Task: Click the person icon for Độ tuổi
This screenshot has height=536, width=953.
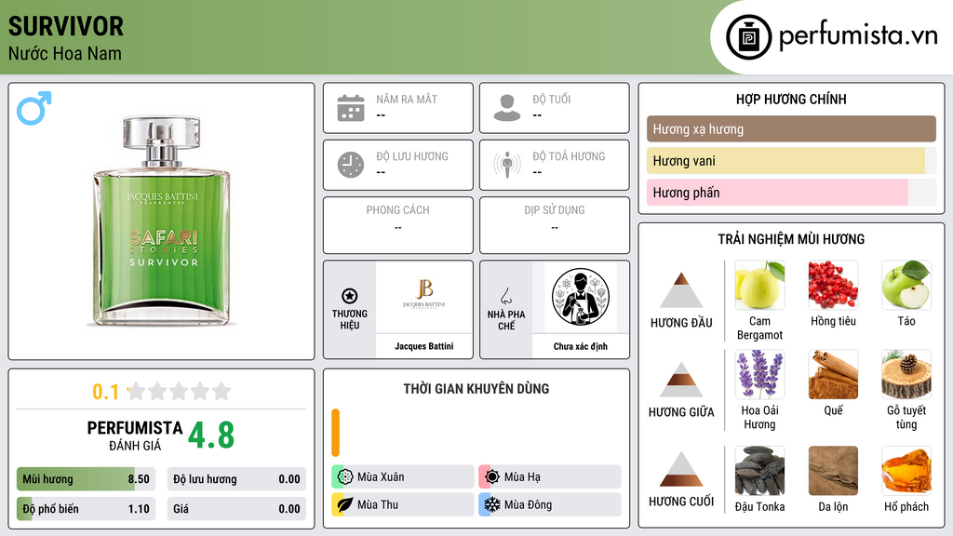Action: (507, 108)
